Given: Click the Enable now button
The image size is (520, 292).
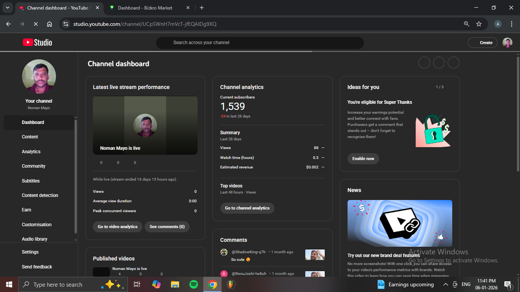Looking at the screenshot, I should coord(363,159).
